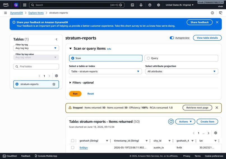Image resolution: width=226 pixels, height=159 pixels.
Task: Select the Query radio option
Action: 181,58
